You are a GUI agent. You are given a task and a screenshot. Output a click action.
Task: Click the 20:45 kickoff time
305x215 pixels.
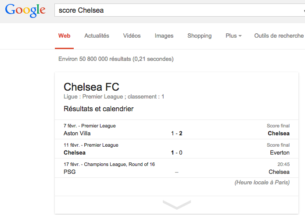tap(283, 164)
